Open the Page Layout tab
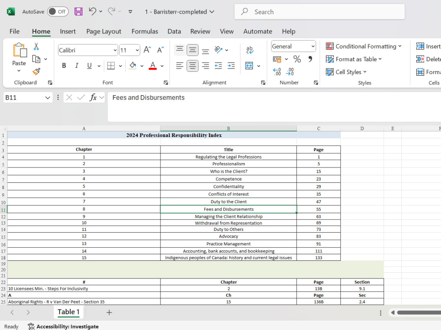Image resolution: width=441 pixels, height=330 pixels. (104, 31)
